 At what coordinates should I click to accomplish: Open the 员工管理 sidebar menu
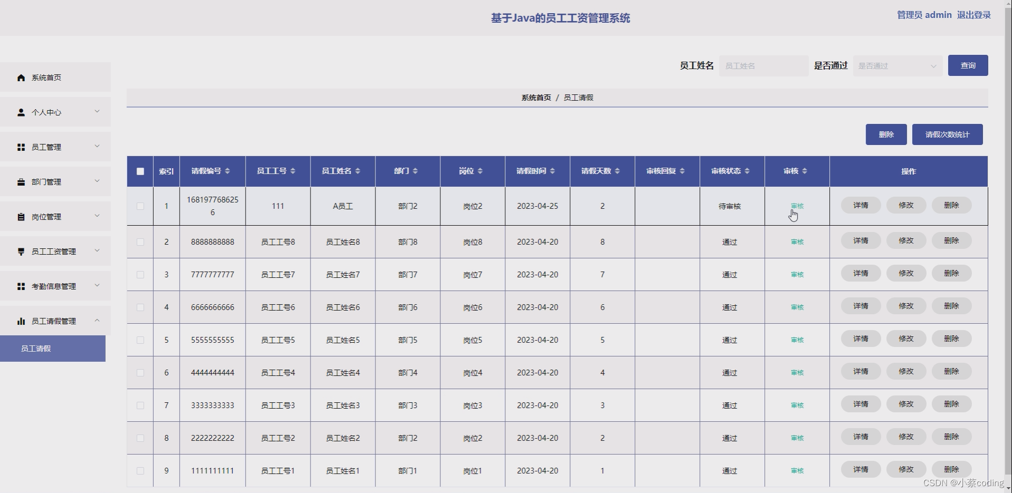[55, 147]
